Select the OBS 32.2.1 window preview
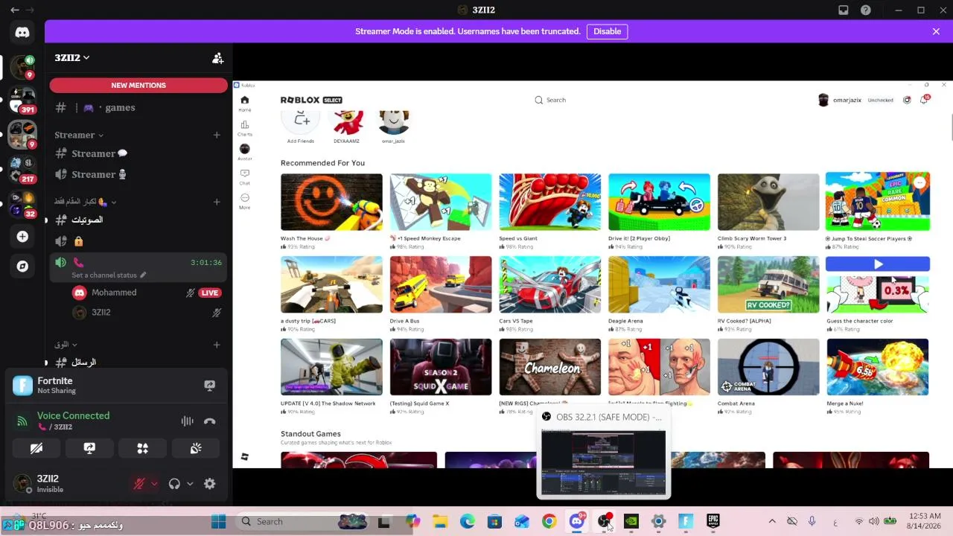 [603, 454]
